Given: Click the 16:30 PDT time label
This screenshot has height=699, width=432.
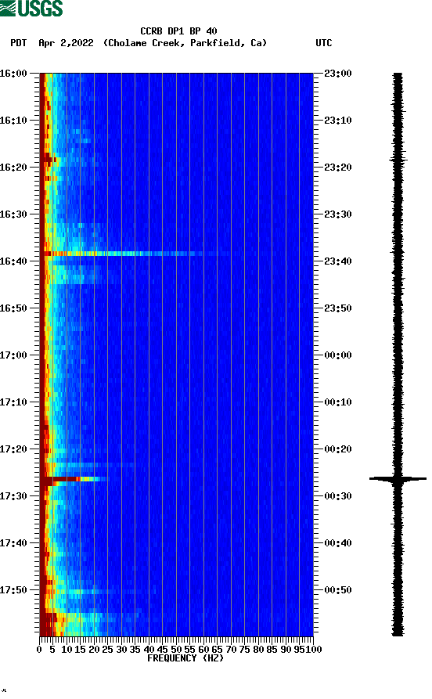Looking at the screenshot, I should (13, 214).
